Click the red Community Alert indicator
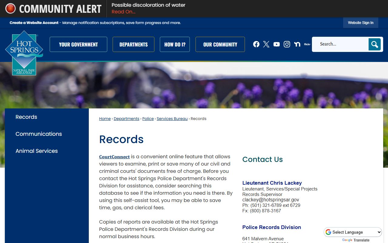Viewport: 388px width, 243px height. point(10,9)
